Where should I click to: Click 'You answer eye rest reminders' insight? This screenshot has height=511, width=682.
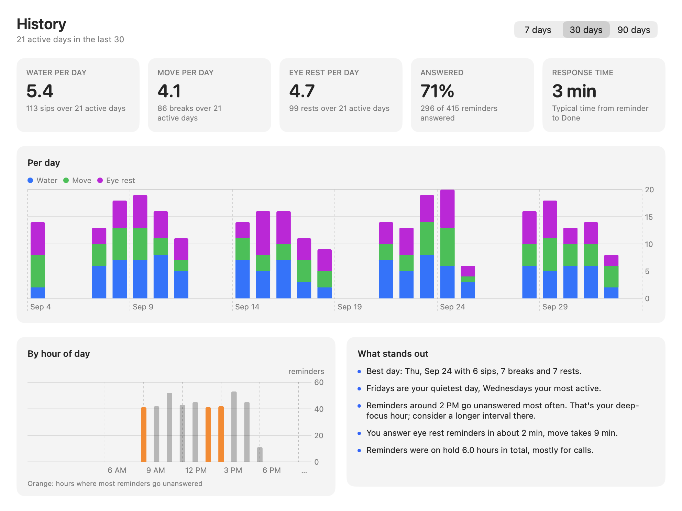[x=492, y=433]
